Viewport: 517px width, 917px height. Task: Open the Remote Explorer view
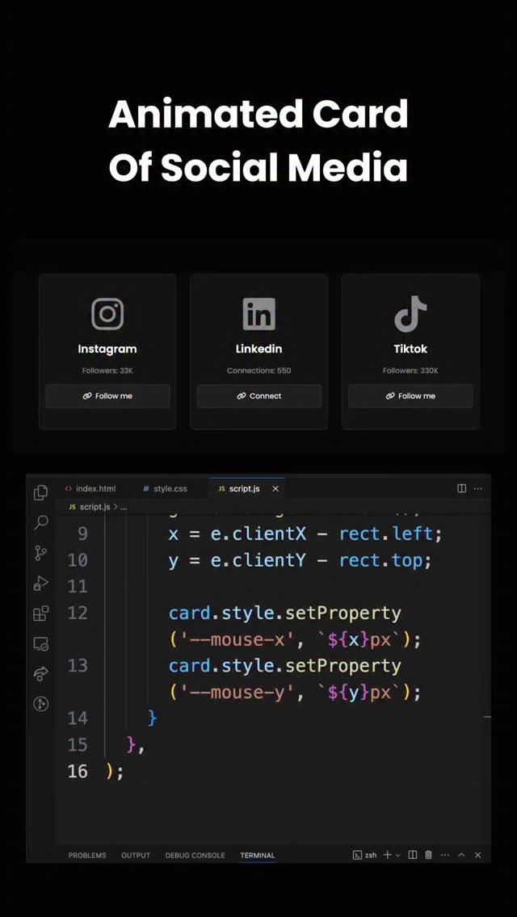click(40, 644)
